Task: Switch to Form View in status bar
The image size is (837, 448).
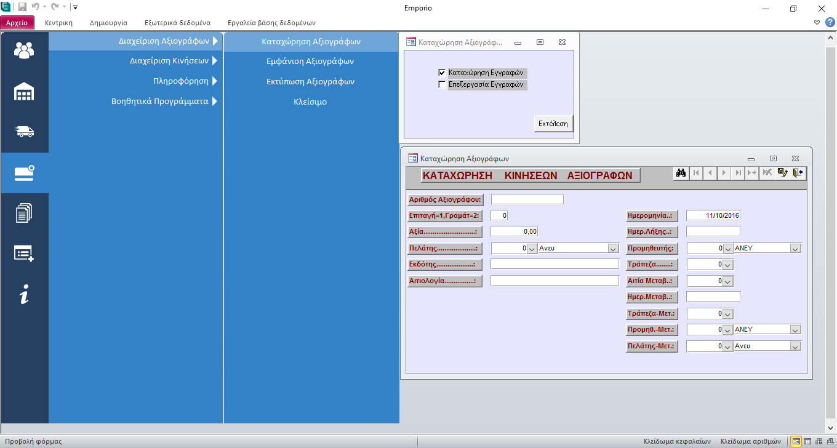Action: [x=796, y=441]
